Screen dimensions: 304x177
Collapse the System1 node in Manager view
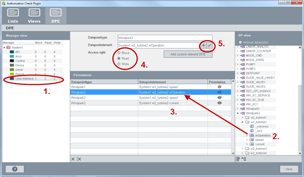tap(4, 47)
